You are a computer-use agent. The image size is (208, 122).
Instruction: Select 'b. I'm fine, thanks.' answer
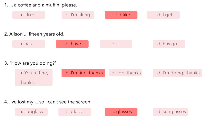pyautogui.click(x=83, y=73)
